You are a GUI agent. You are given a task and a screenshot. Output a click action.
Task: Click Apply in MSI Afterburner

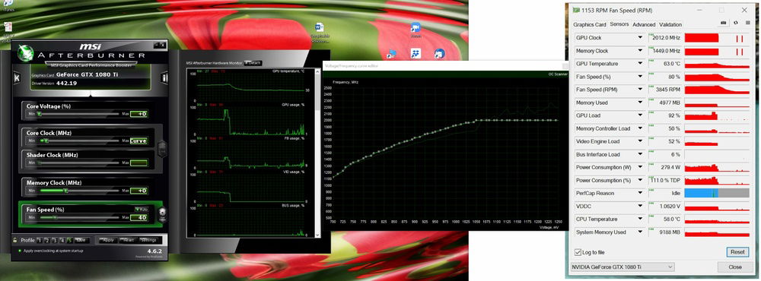[x=108, y=240]
